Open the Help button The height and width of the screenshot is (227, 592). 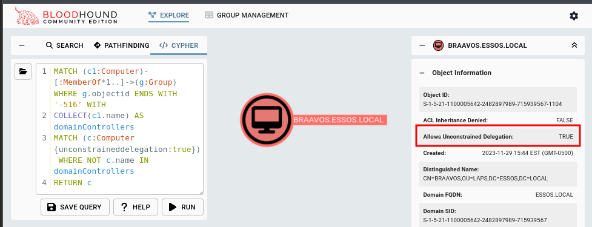(136, 207)
